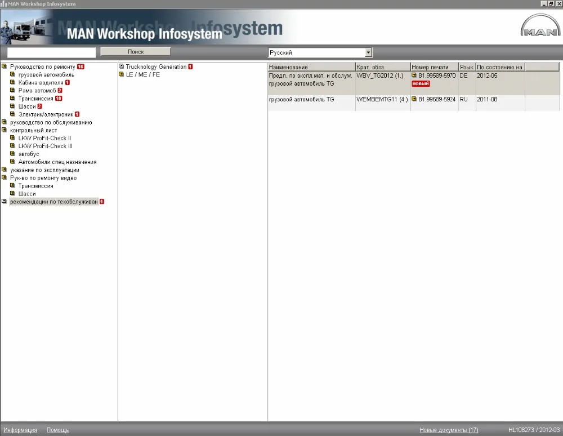The height and width of the screenshot is (436, 563).
Task: Click folder icon beside Шасси with badge 2
Action: pos(12,105)
